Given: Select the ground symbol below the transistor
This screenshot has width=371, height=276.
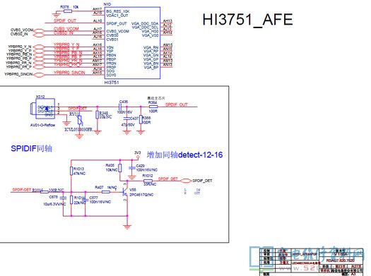Looking at the screenshot, I should click(x=127, y=227).
